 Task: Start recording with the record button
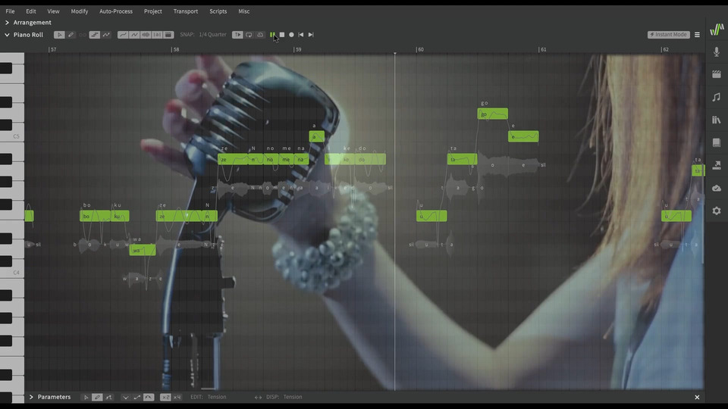(291, 35)
